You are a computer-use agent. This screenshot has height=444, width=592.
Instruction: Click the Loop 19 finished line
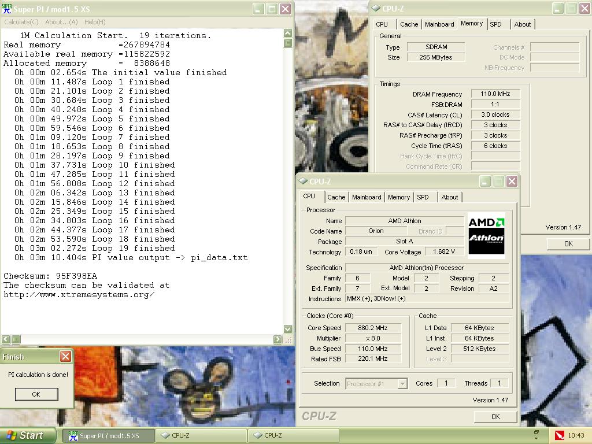[x=94, y=248]
